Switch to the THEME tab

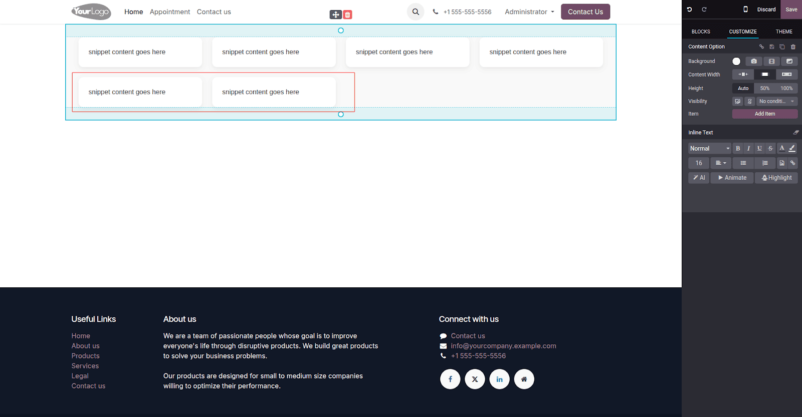pyautogui.click(x=784, y=32)
